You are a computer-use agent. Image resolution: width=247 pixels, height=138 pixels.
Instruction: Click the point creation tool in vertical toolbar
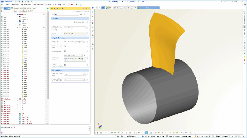pos(93,16)
